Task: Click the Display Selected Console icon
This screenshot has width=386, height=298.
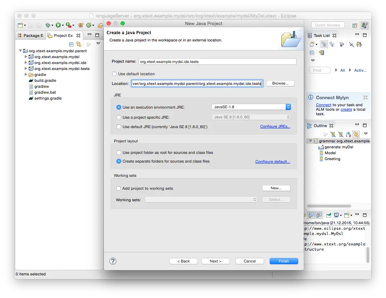Action: click(336, 215)
